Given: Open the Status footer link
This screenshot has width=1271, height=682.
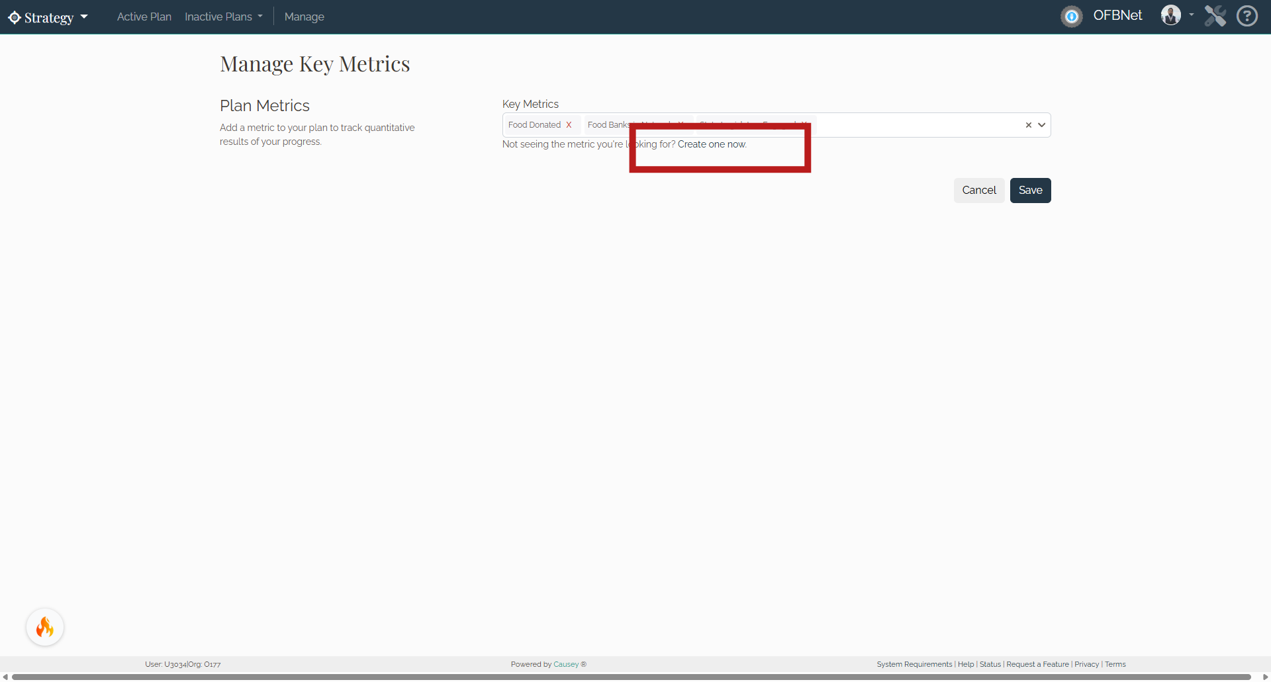Looking at the screenshot, I should point(990,664).
